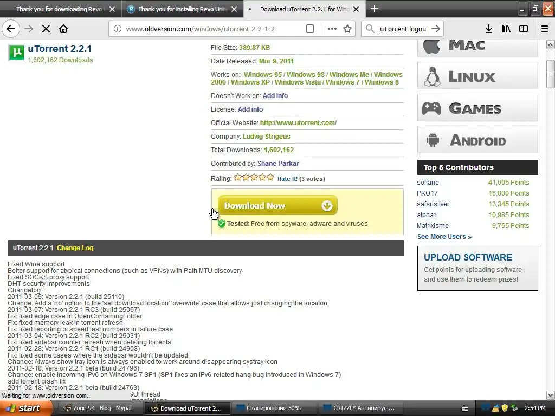Screen dimensions: 555x416
Task: Open the Upload Software box
Action: [477, 268]
